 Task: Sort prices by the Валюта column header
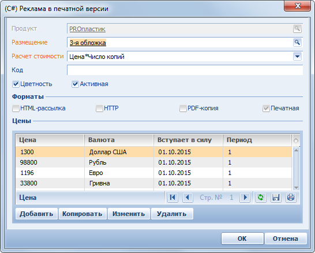119,140
